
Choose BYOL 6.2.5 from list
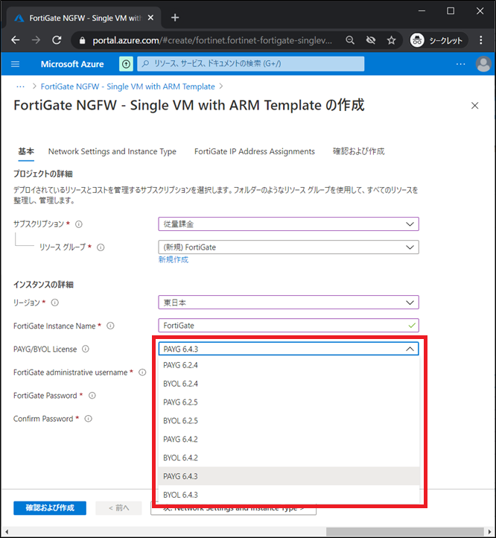(288, 421)
